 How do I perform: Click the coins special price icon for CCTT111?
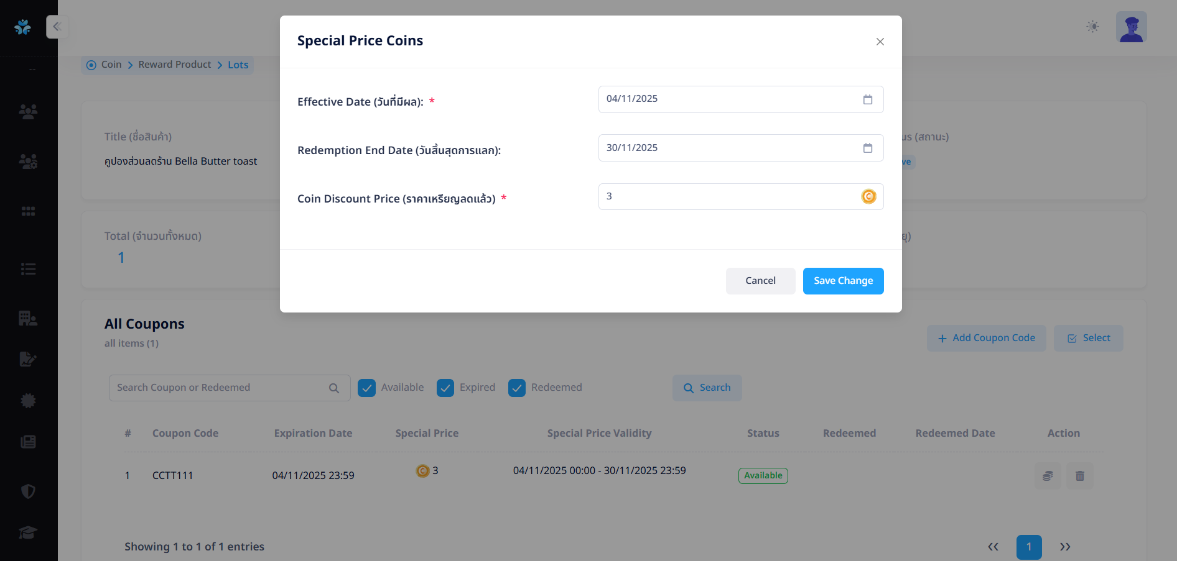click(1048, 476)
